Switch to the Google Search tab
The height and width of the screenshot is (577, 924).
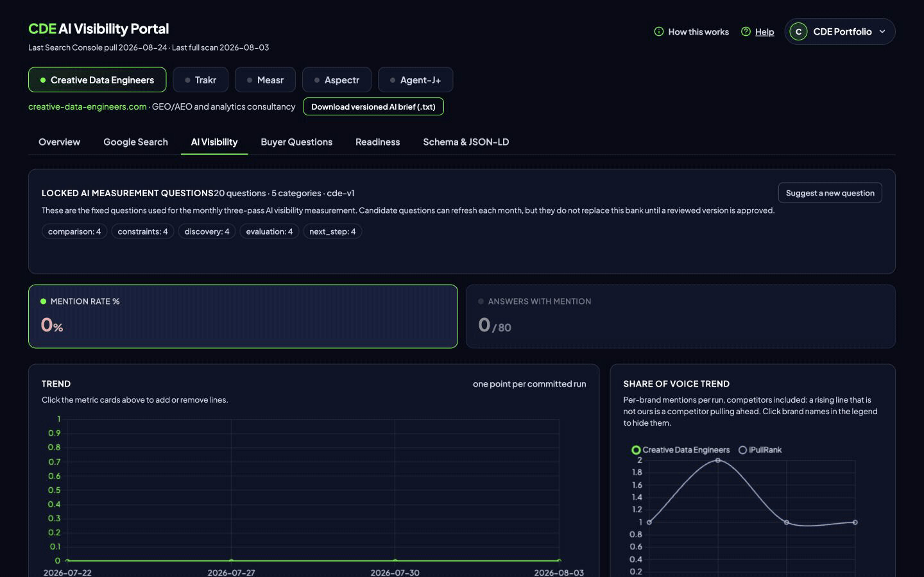pos(135,142)
